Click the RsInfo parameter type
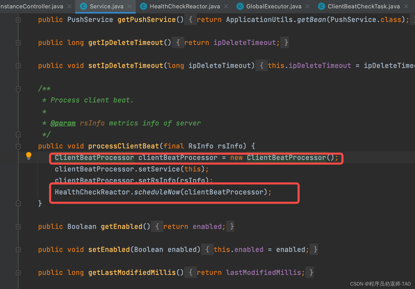This screenshot has width=415, height=289. click(x=201, y=146)
